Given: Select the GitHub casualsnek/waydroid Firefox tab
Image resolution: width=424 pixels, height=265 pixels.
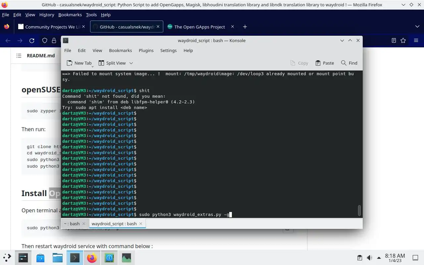Looking at the screenshot, I should point(127,27).
